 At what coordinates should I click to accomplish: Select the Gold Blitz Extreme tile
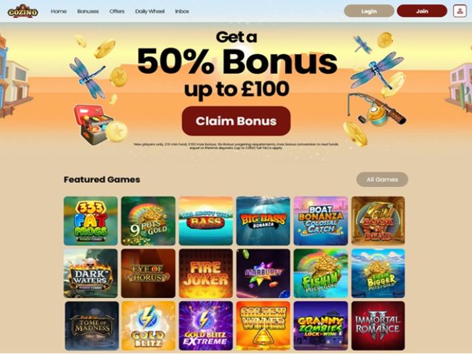click(x=206, y=326)
